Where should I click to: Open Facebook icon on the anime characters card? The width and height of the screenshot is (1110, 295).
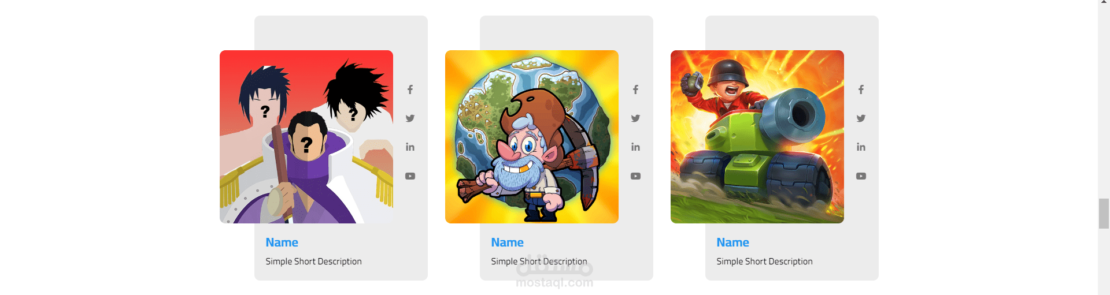[410, 89]
